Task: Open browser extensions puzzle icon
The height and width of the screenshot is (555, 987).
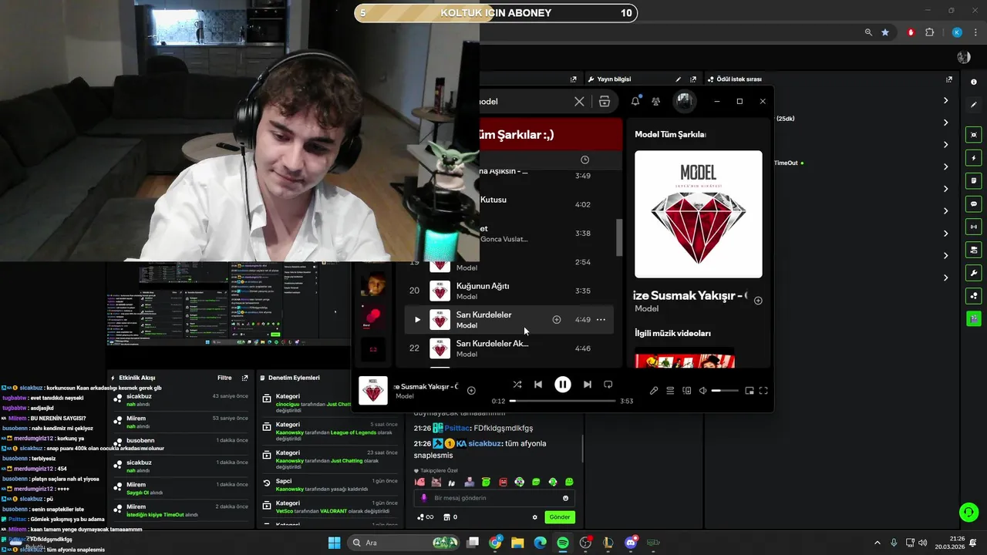Action: pos(929,32)
